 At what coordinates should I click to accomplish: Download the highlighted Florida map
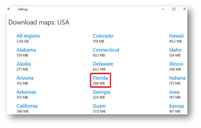[100, 81]
